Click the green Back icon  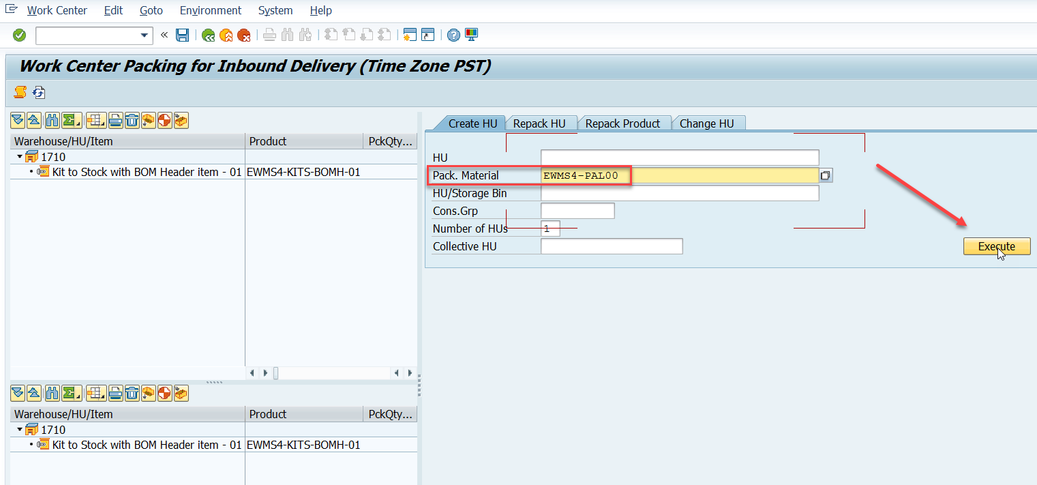(208, 35)
